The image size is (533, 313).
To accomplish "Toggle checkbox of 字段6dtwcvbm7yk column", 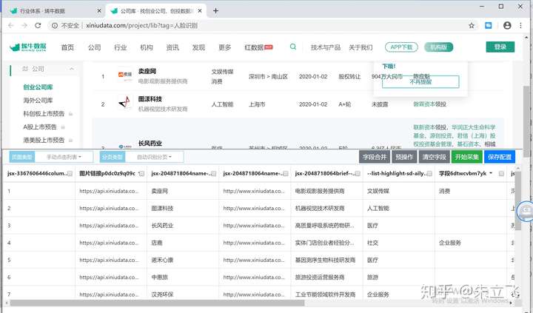I will click(x=501, y=174).
